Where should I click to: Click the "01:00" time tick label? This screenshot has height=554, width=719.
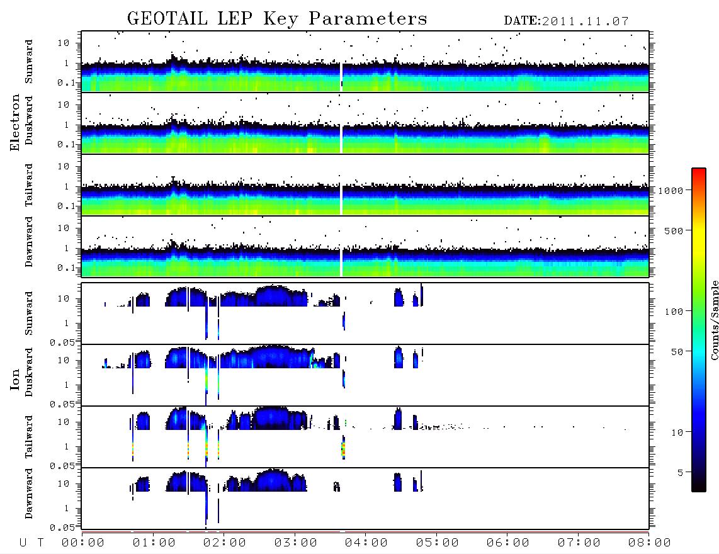click(x=154, y=543)
